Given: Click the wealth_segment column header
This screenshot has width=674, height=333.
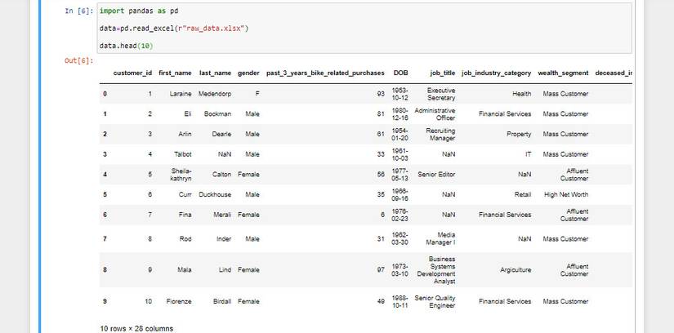Looking at the screenshot, I should coord(563,73).
